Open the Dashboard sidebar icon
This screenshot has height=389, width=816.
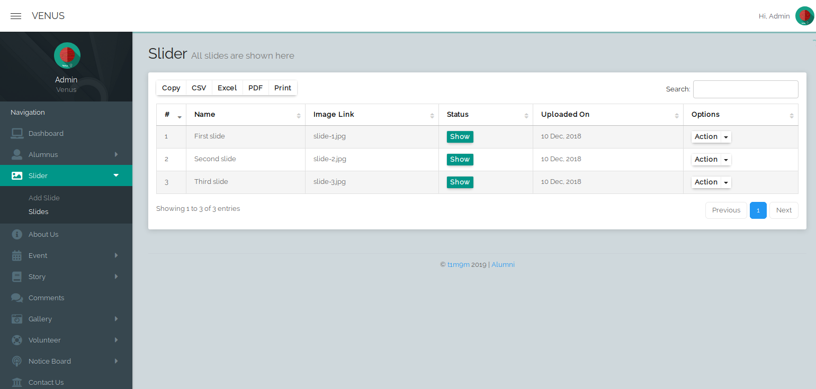pyautogui.click(x=16, y=133)
